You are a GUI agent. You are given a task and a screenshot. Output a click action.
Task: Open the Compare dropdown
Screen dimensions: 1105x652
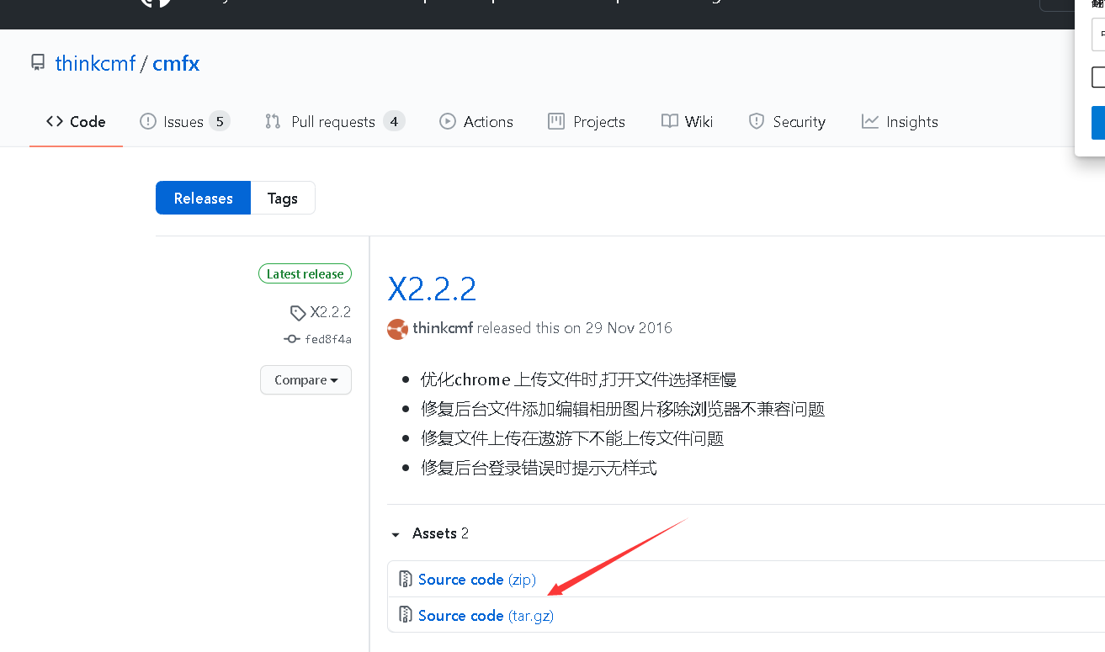click(305, 380)
